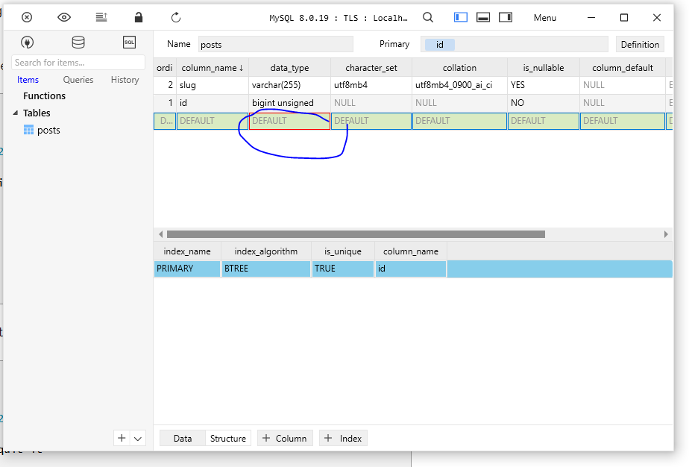Open the Menu in the title bar

click(544, 17)
